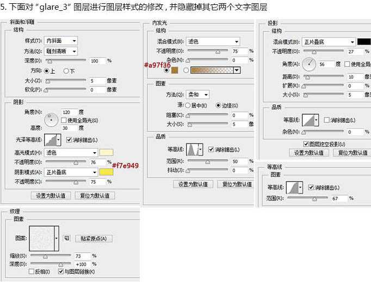Click Contour Range slider handle at 67

tap(314, 199)
